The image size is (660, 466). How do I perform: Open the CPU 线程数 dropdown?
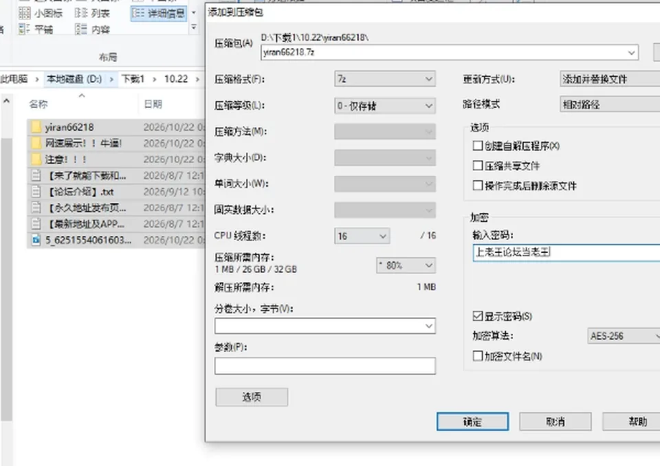[362, 236]
